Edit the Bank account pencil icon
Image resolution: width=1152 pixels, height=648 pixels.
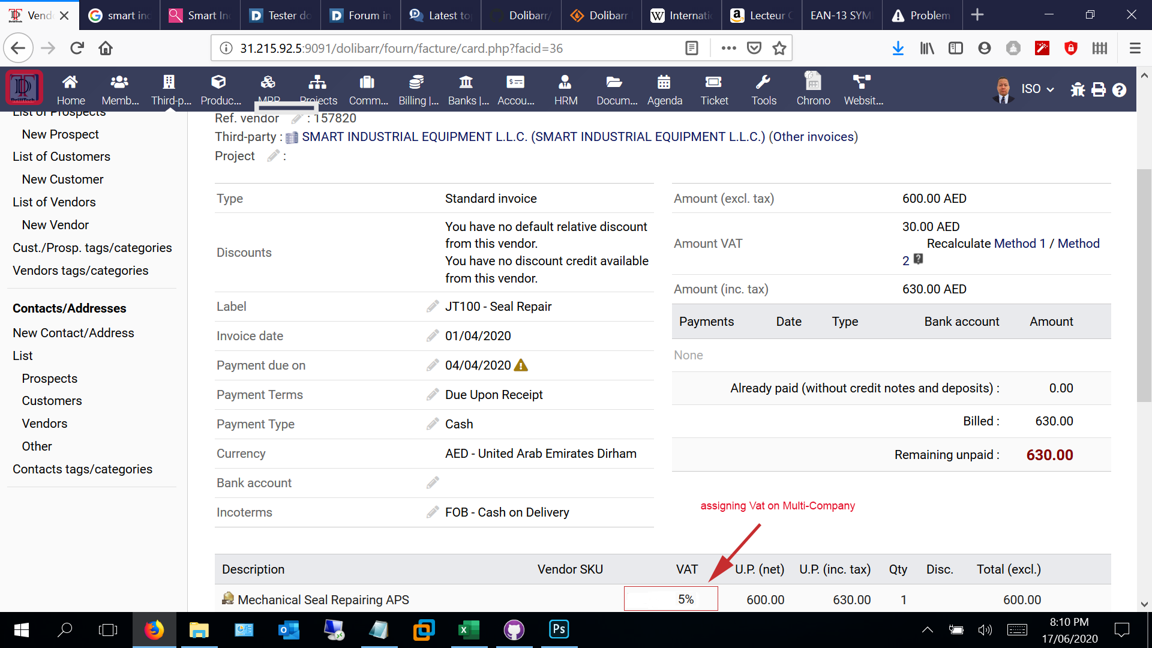click(x=433, y=483)
